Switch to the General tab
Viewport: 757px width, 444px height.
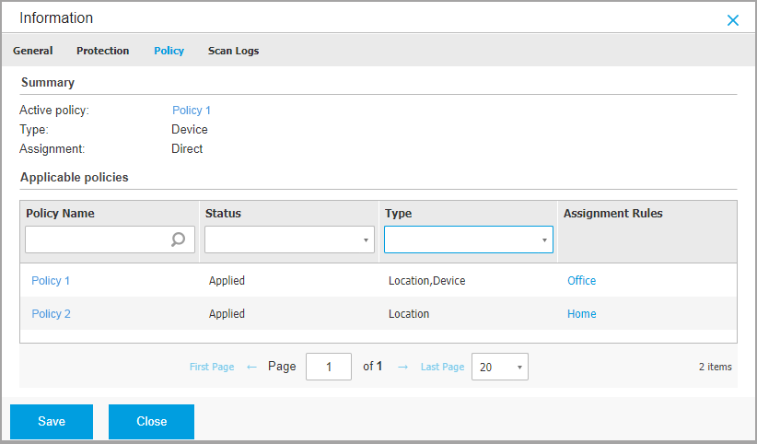click(32, 51)
